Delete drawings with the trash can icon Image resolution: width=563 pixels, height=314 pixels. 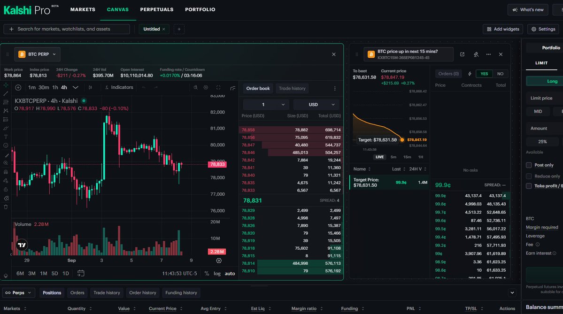pos(6,207)
